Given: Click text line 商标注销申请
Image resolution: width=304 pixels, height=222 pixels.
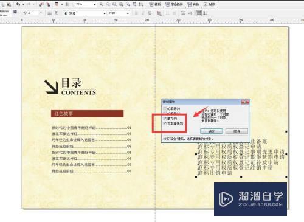Looking at the screenshot, I should (x=215, y=173).
